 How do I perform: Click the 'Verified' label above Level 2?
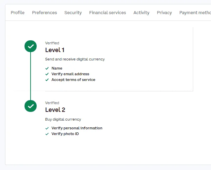pos(52,103)
